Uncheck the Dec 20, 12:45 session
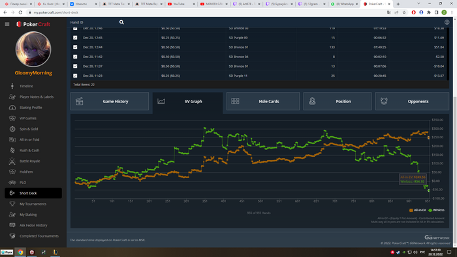 click(75, 38)
